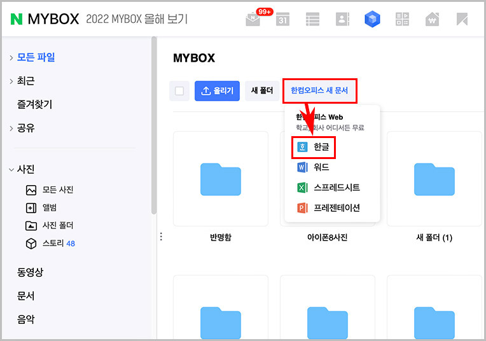The image size is (486, 341).
Task: Click the 아이폰8사진 folder name
Action: [x=328, y=237]
